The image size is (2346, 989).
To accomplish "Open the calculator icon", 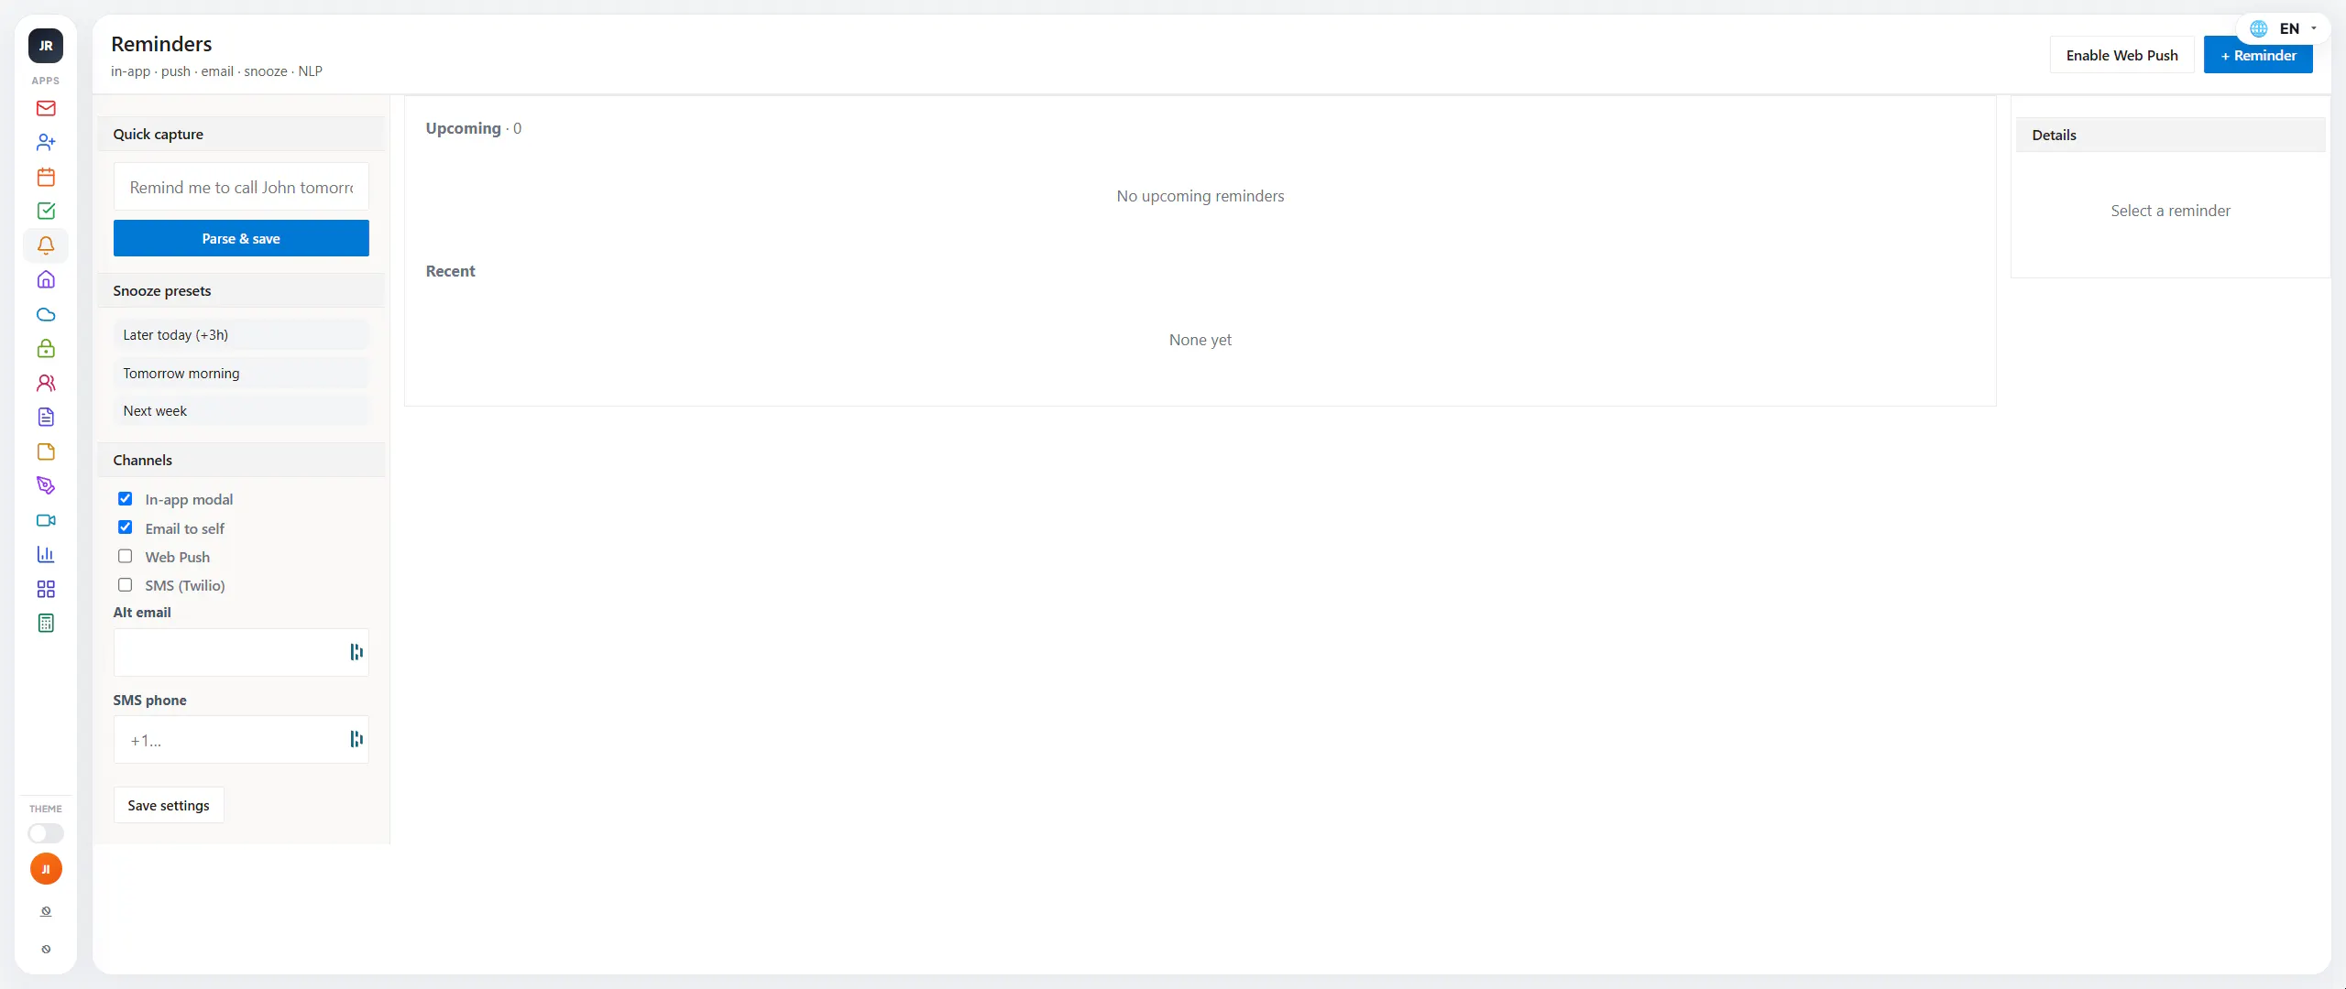I will pyautogui.click(x=46, y=624).
